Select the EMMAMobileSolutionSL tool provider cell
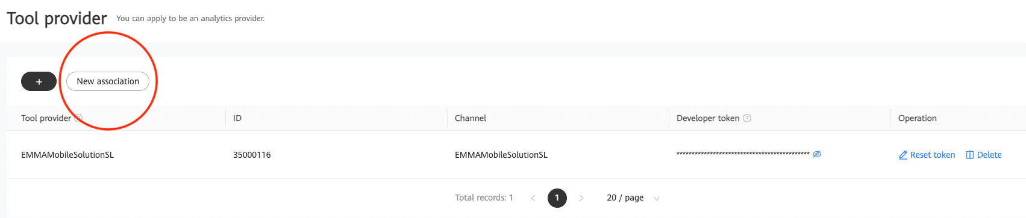The width and height of the screenshot is (1026, 218). 67,155
